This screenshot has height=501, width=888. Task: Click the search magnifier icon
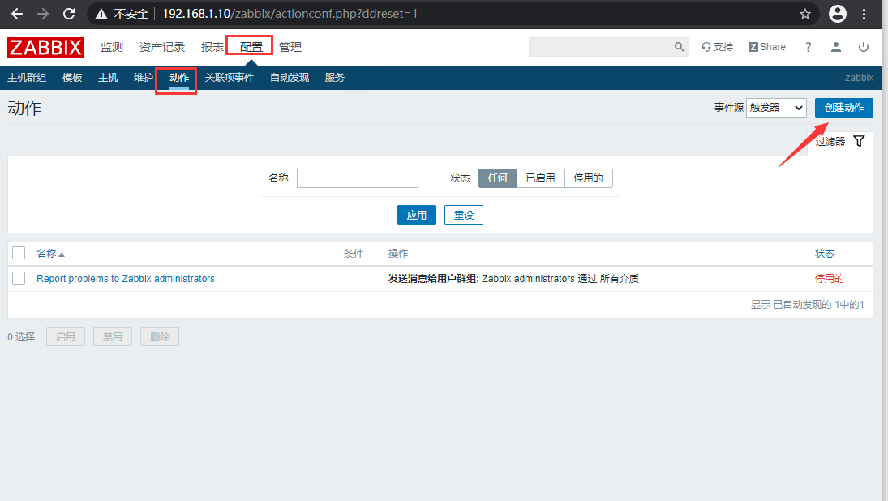(679, 47)
